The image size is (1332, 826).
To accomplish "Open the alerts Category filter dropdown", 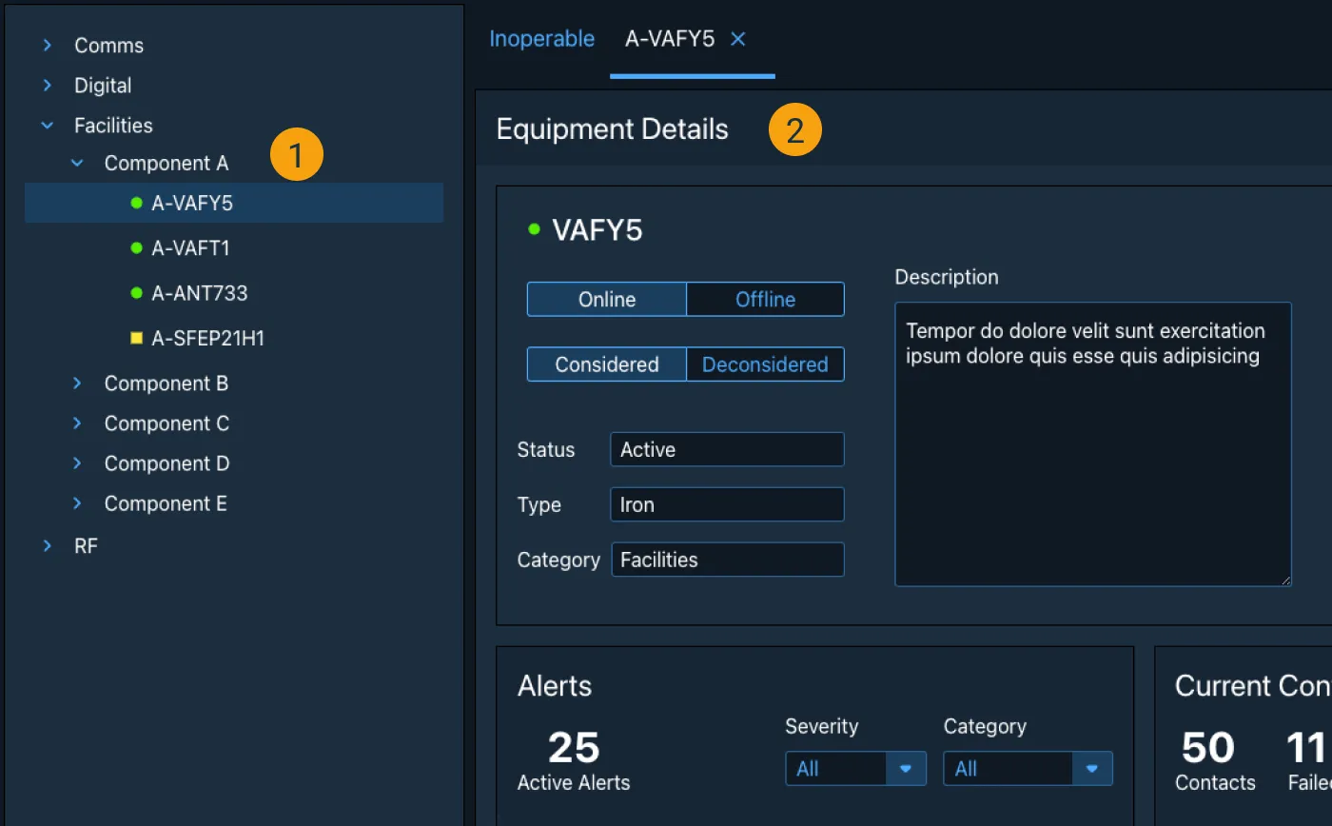I will tap(1028, 769).
